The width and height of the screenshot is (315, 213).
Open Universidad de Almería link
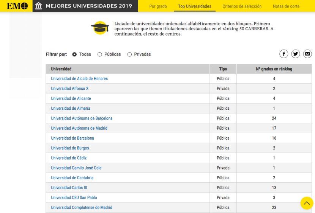[x=71, y=108]
